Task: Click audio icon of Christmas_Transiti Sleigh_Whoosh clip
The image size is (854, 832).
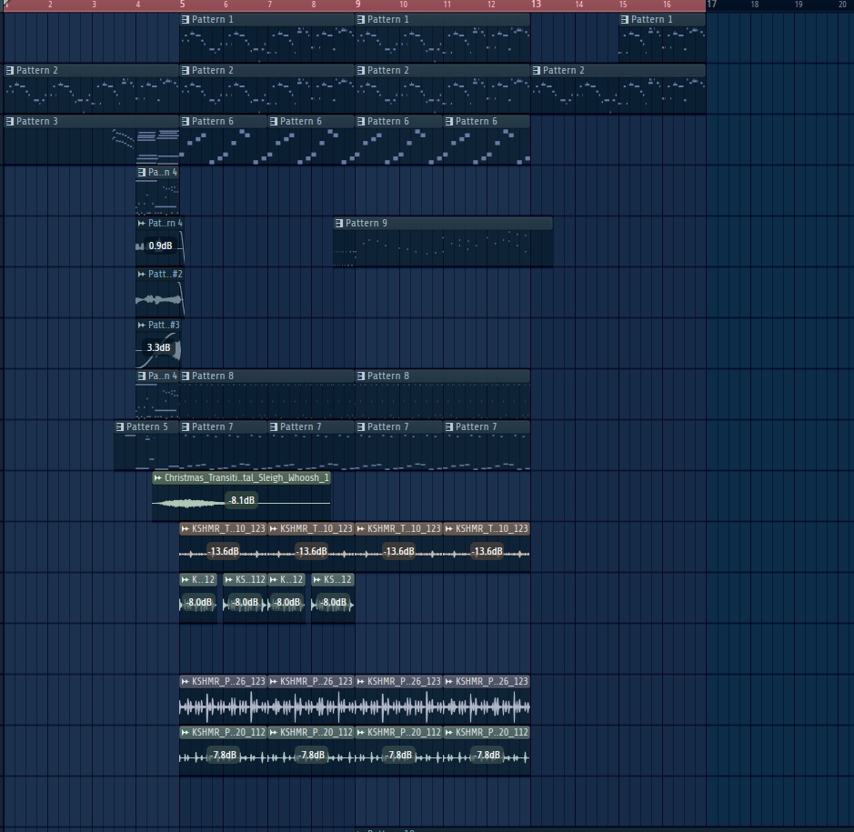Action: click(158, 477)
